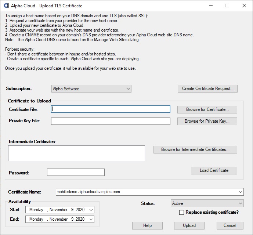Select the weekday Monday in Start date

(x=36, y=210)
